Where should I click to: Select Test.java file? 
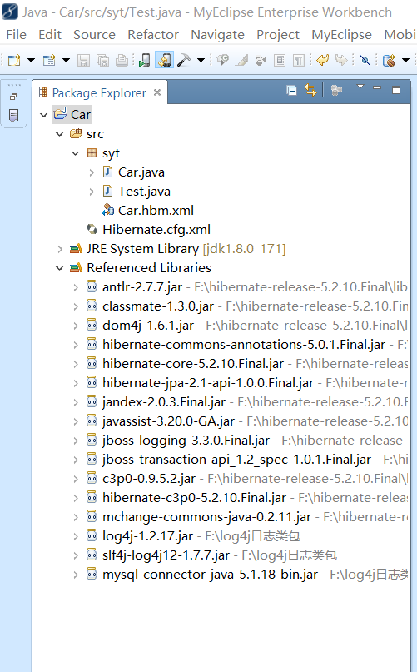145,192
